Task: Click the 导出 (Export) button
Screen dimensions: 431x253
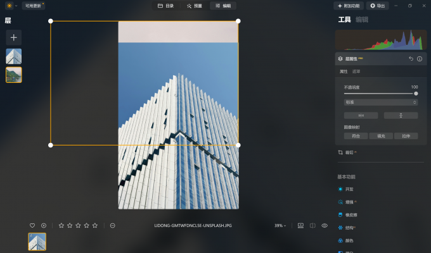Action: [377, 6]
